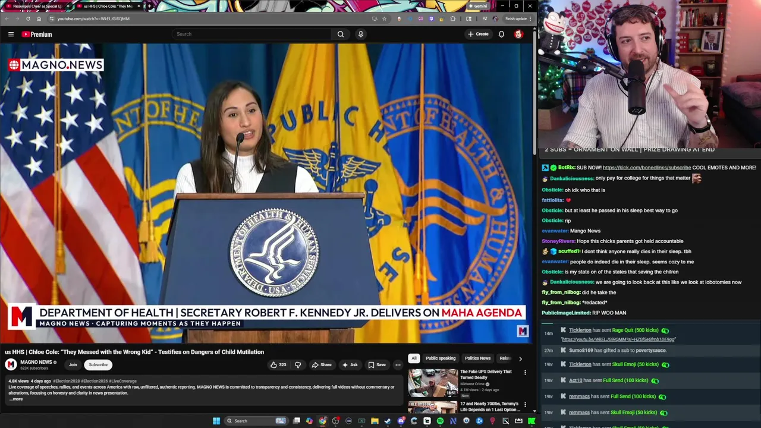Expand description with ...more

[x=17, y=399]
